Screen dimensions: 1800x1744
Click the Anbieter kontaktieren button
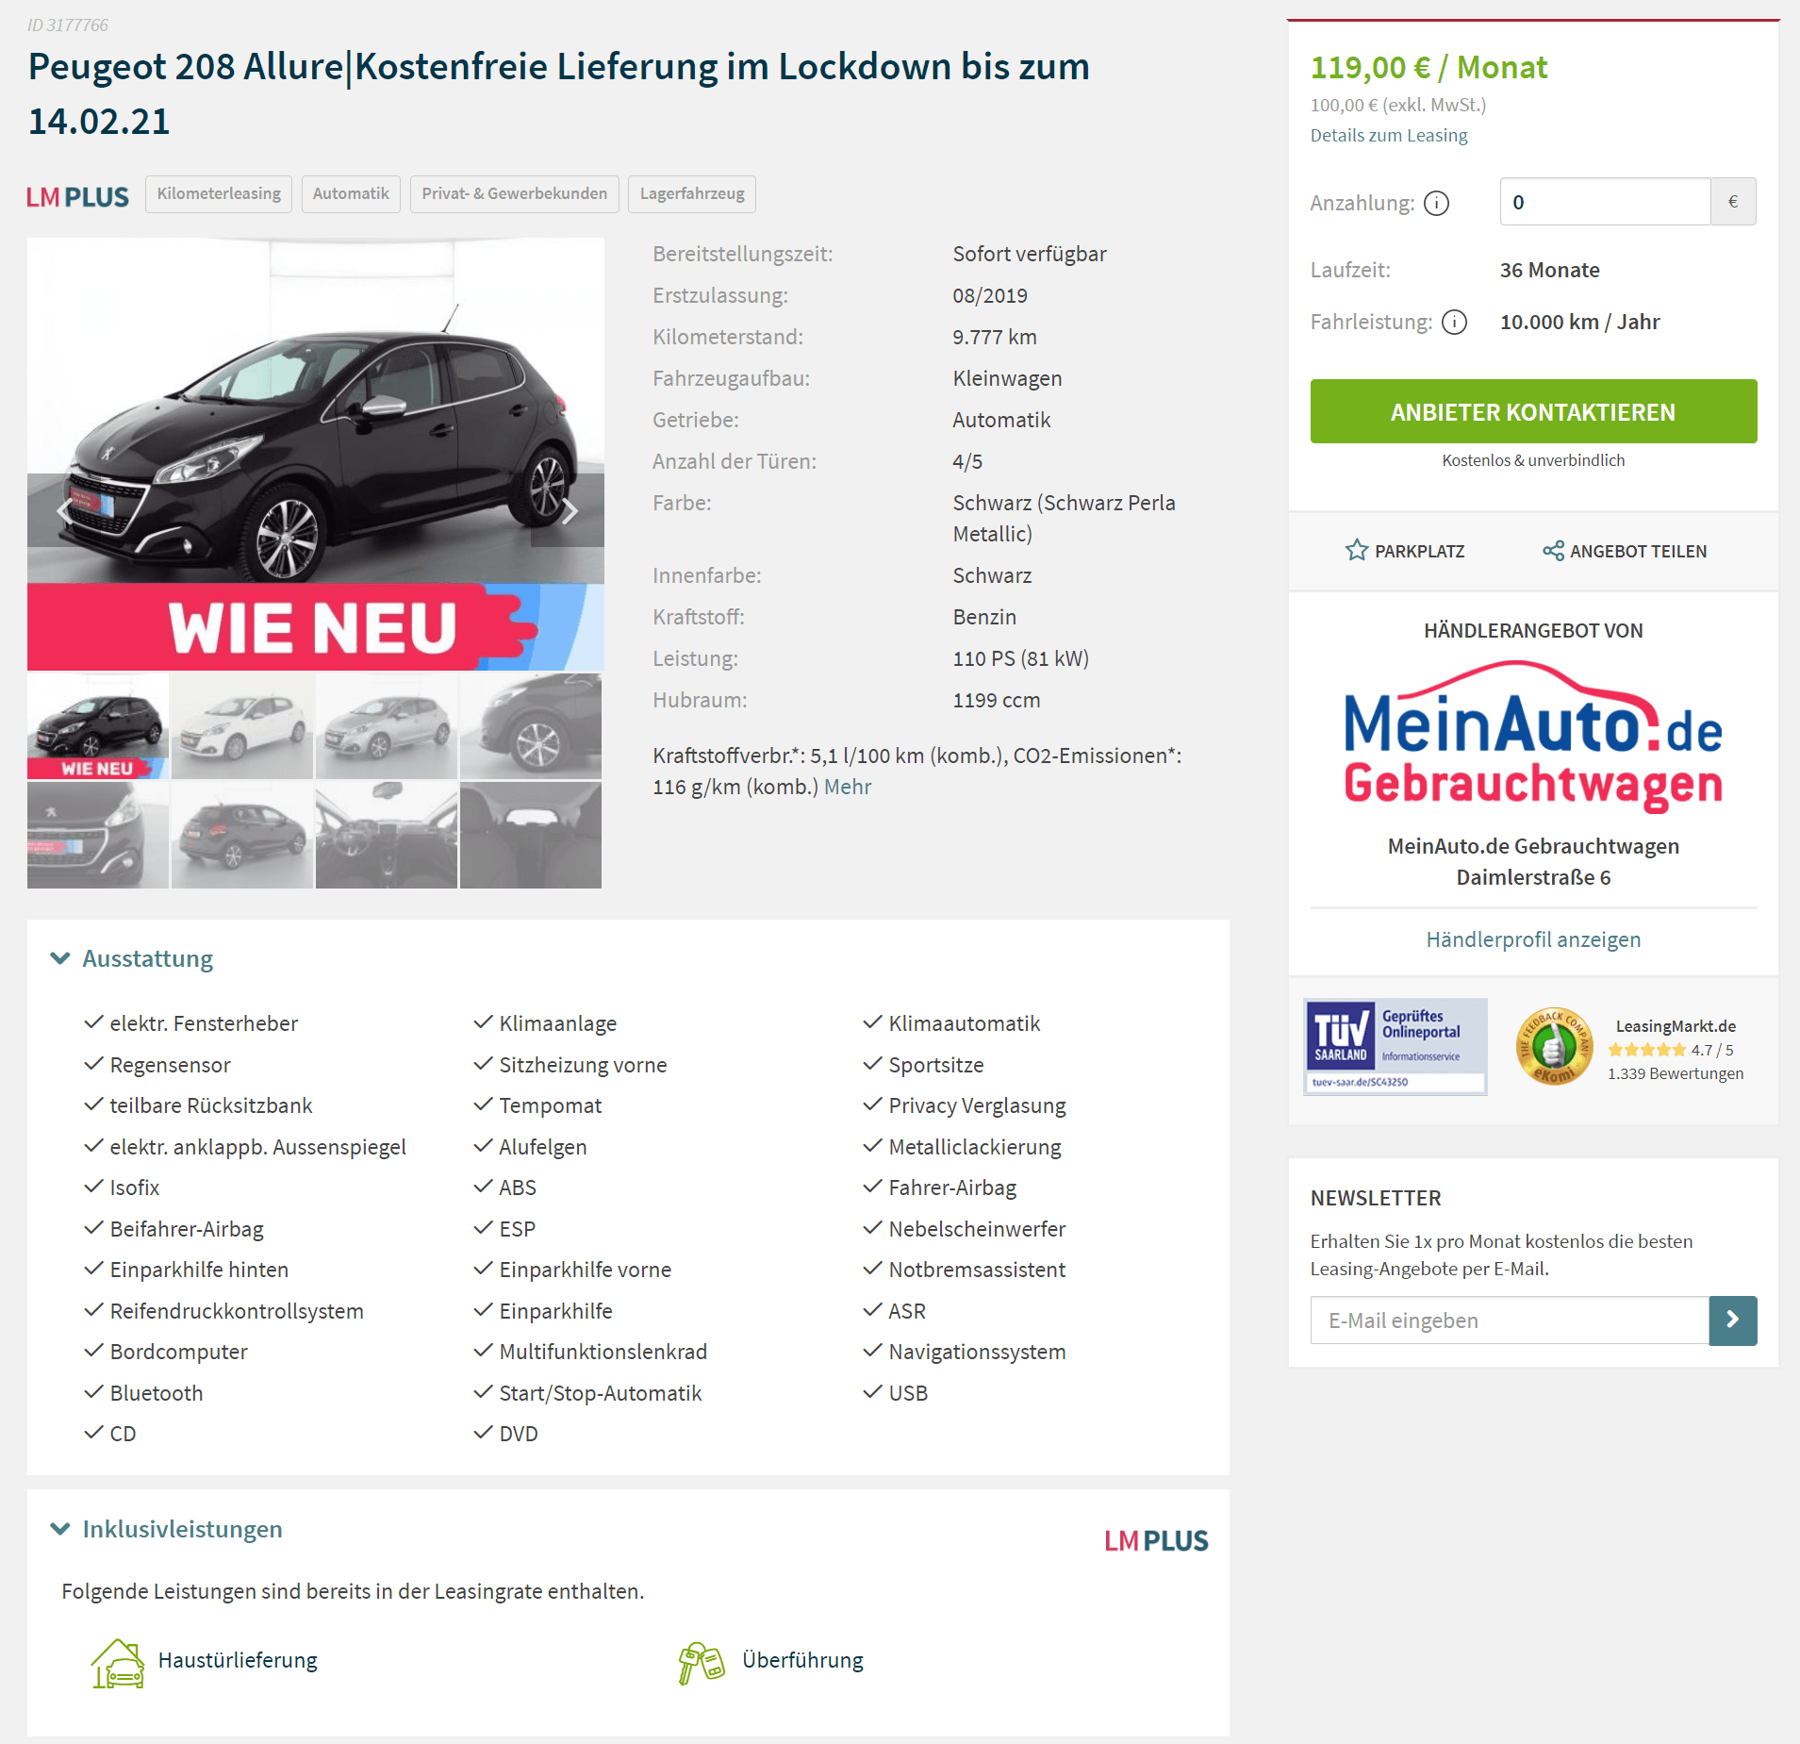1533,411
